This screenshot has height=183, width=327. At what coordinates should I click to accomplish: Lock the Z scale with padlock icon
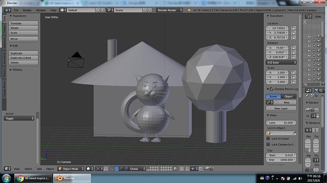pos(294,82)
